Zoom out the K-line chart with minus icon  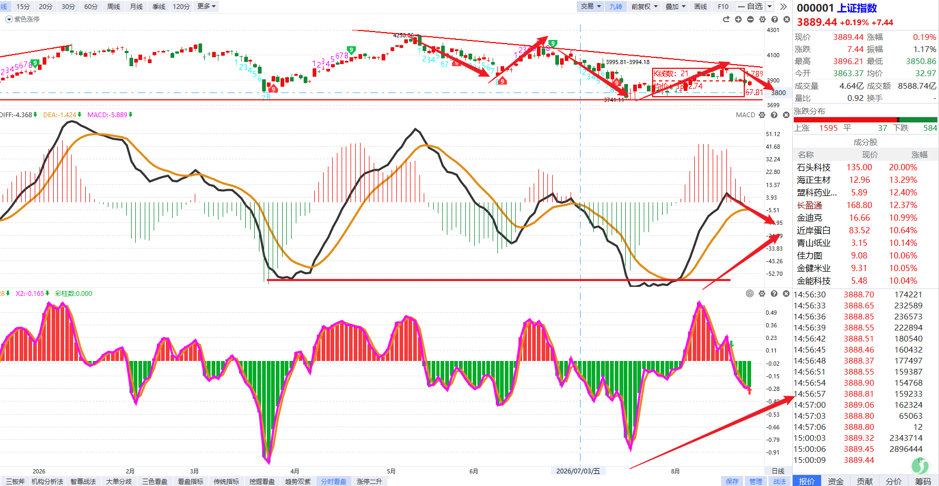tap(751, 19)
